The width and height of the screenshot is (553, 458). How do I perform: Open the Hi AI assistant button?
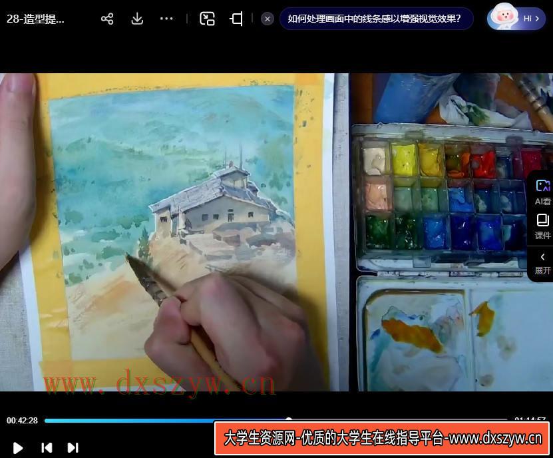point(516,18)
